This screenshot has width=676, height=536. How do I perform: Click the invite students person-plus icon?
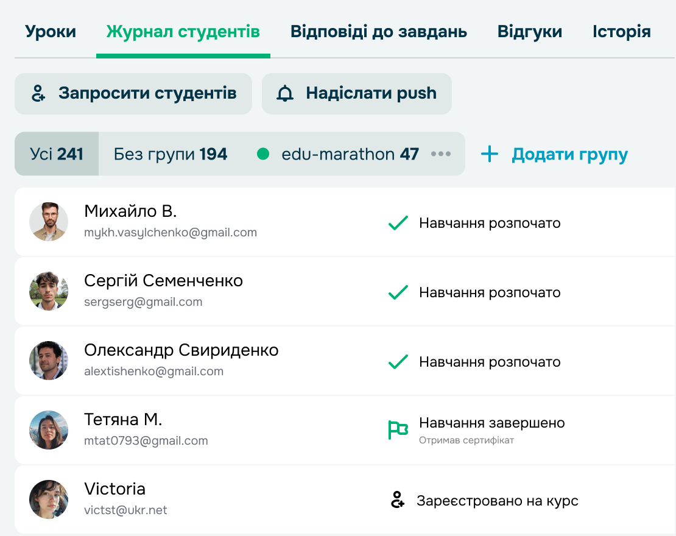[38, 93]
